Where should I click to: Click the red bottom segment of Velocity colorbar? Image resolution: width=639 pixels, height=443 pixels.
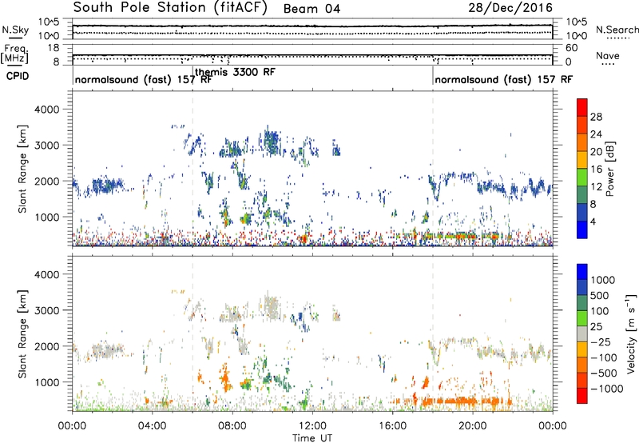(582, 396)
